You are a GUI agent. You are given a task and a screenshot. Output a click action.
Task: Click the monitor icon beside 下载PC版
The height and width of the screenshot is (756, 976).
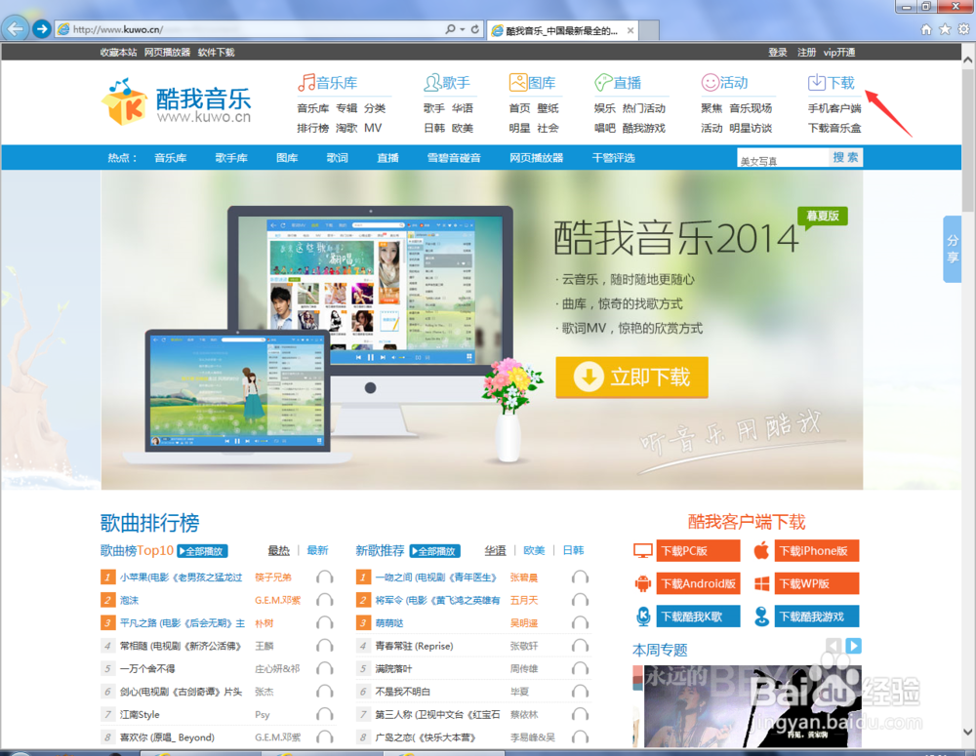pyautogui.click(x=642, y=551)
